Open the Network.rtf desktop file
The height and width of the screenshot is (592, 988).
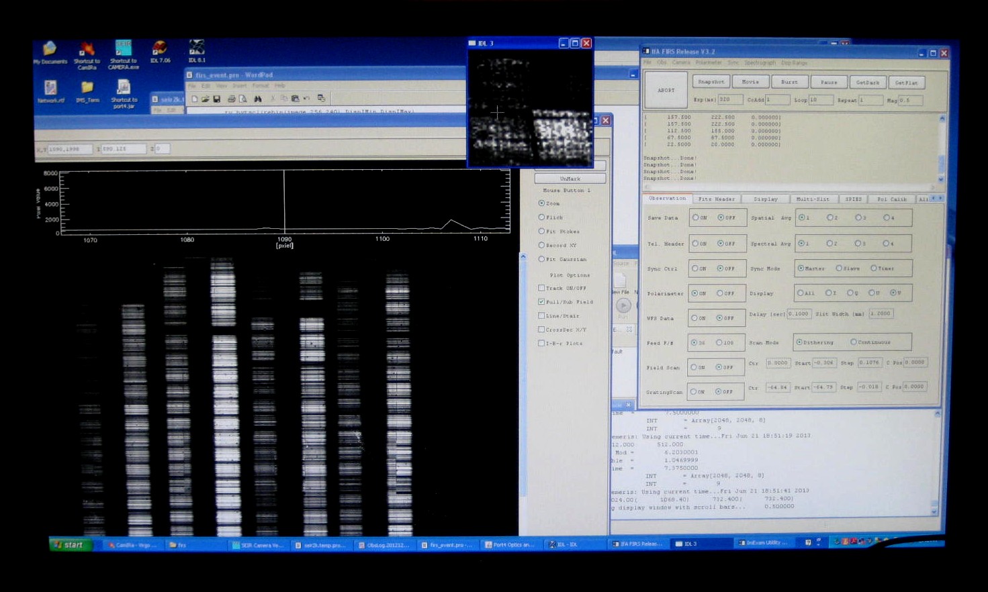pyautogui.click(x=50, y=92)
